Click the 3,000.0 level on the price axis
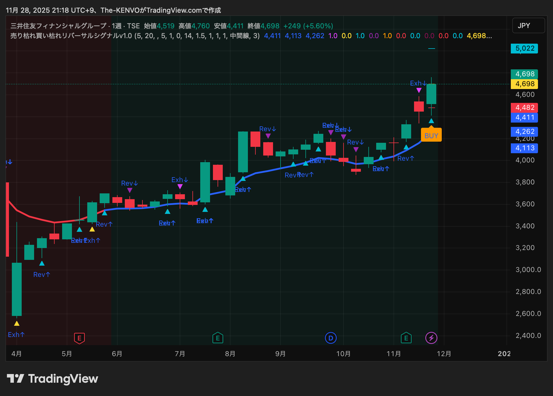 pos(528,270)
